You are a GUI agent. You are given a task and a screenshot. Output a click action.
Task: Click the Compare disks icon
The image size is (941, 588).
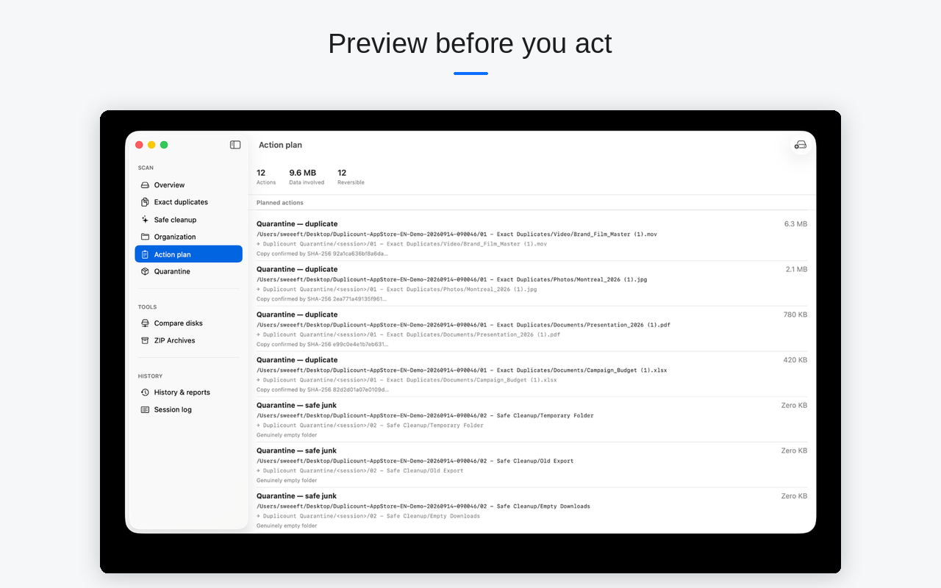(x=145, y=323)
